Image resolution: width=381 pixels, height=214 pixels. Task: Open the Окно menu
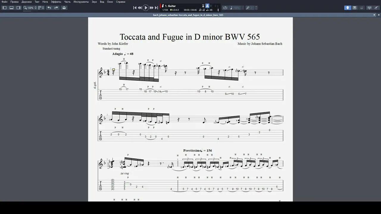pos(110,2)
